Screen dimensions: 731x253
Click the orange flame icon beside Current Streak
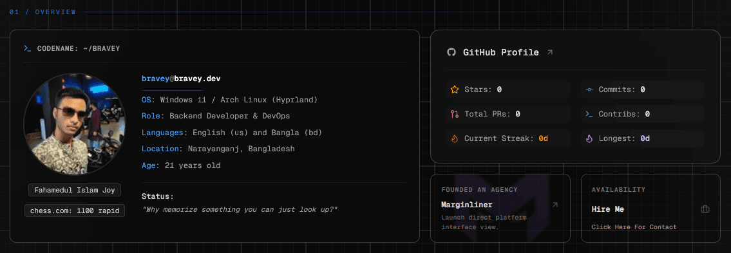pos(455,138)
